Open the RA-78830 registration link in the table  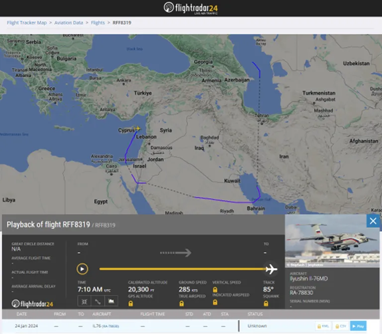coord(110,326)
